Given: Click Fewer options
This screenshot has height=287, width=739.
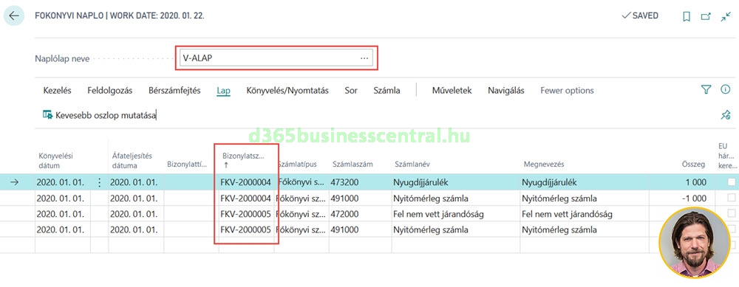Looking at the screenshot, I should pyautogui.click(x=567, y=90).
